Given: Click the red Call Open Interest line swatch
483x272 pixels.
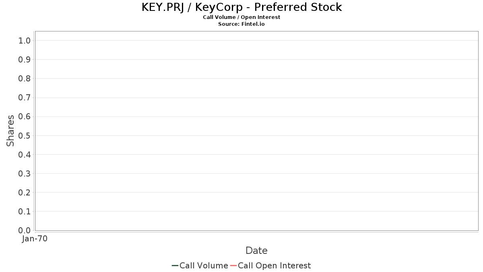Looking at the screenshot, I should 233,266.
